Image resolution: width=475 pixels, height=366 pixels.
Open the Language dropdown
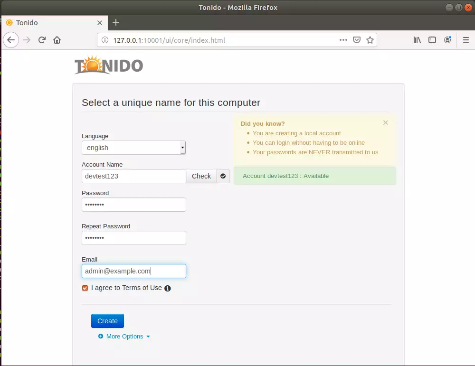coord(133,148)
